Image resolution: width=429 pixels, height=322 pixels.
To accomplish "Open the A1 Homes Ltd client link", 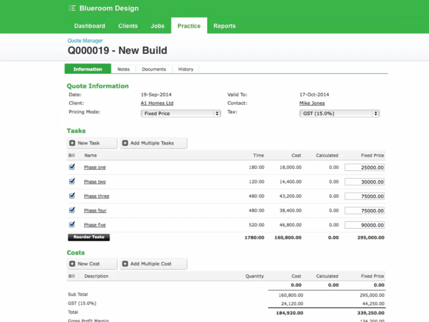I will (157, 103).
